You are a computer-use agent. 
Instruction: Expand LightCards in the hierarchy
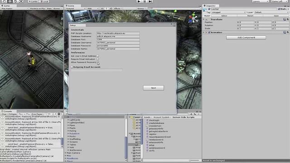coord(68,120)
